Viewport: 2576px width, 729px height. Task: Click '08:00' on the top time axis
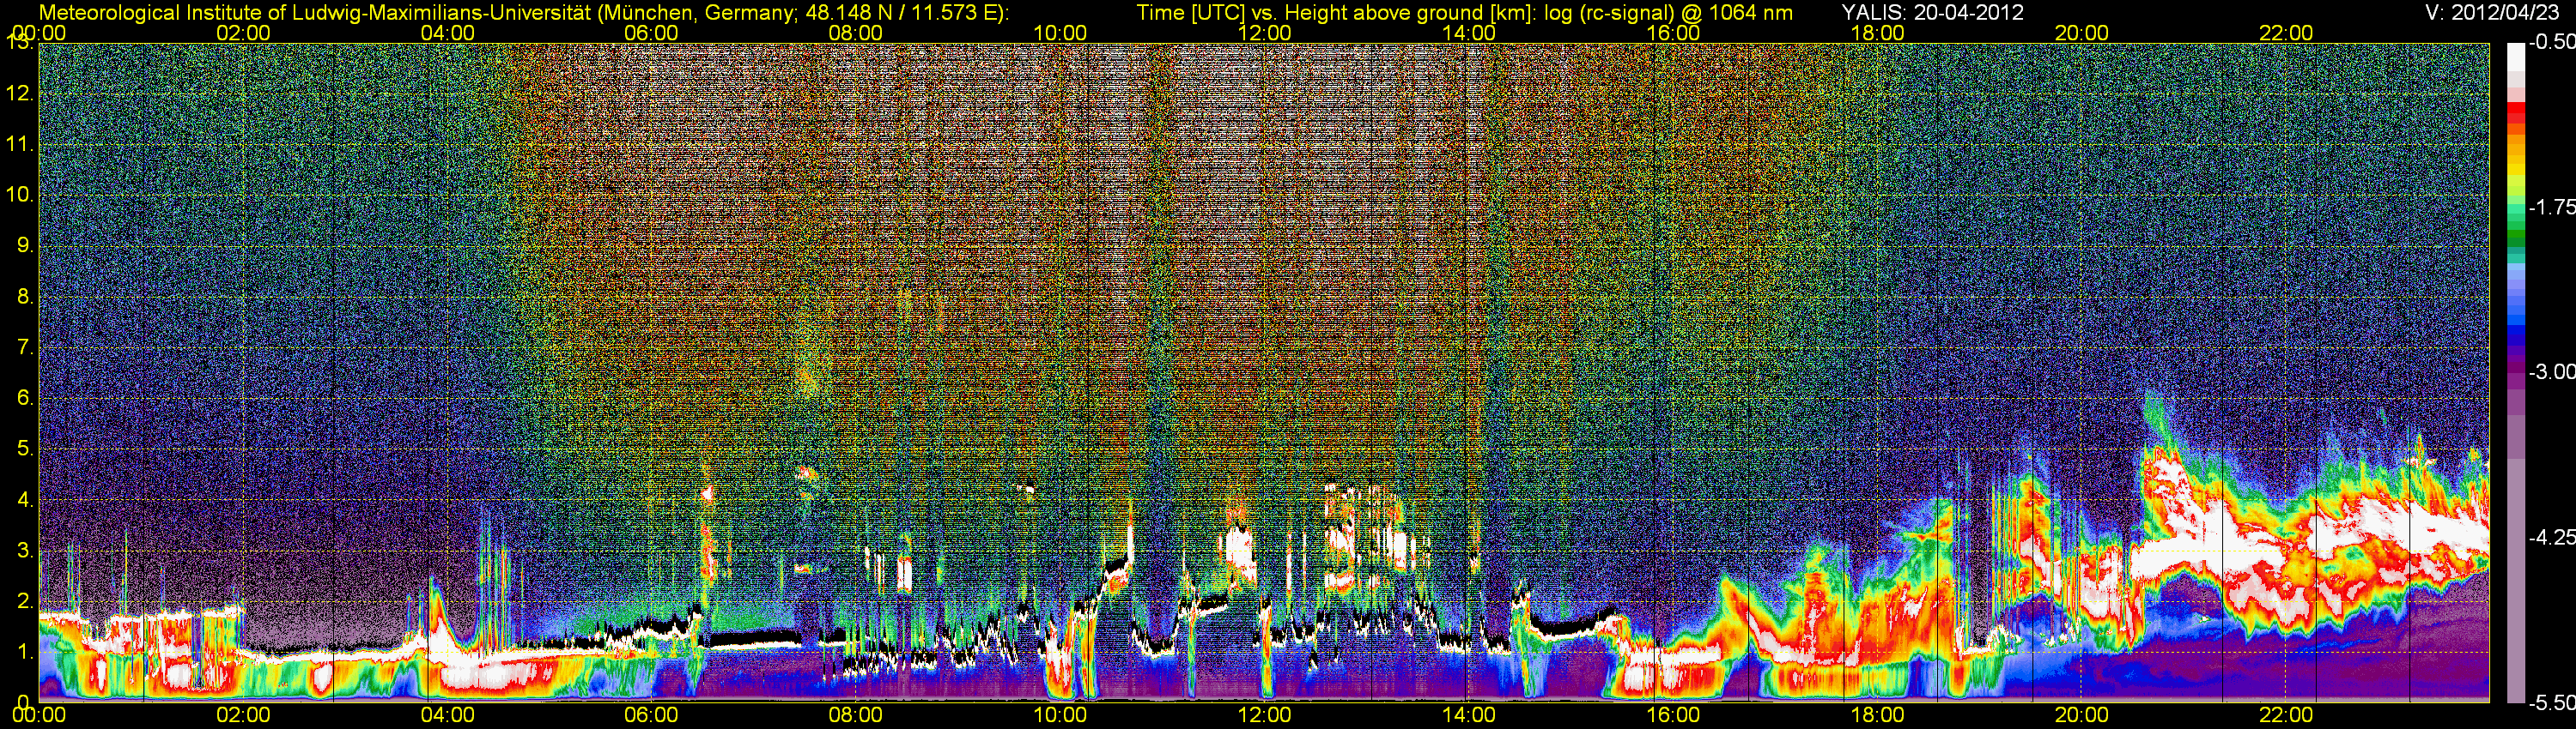point(856,33)
